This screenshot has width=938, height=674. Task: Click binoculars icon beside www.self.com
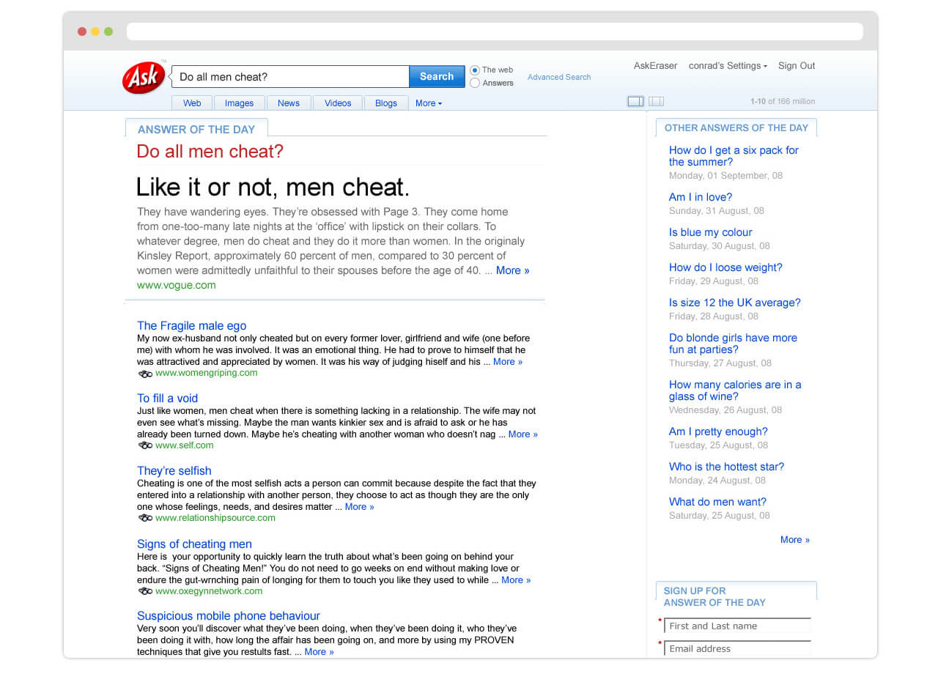point(145,446)
